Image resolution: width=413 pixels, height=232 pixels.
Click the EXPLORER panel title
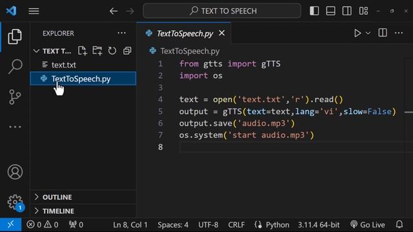(x=58, y=34)
